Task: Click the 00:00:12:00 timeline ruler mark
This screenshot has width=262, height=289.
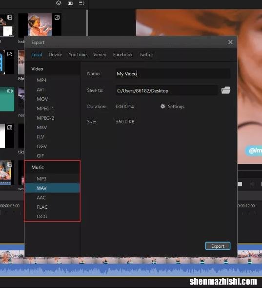Action: point(246,206)
